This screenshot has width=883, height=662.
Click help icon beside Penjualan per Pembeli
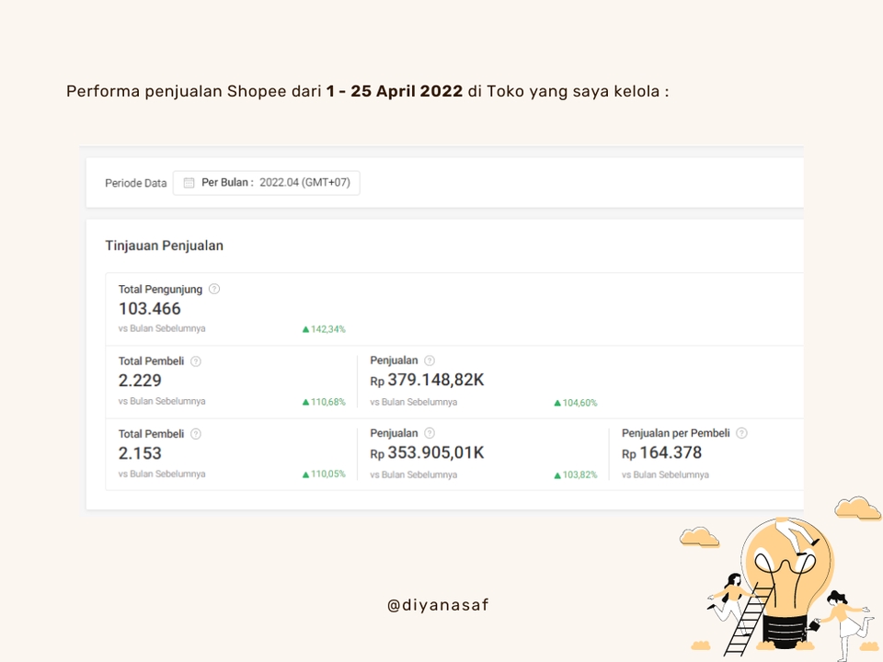click(x=741, y=433)
